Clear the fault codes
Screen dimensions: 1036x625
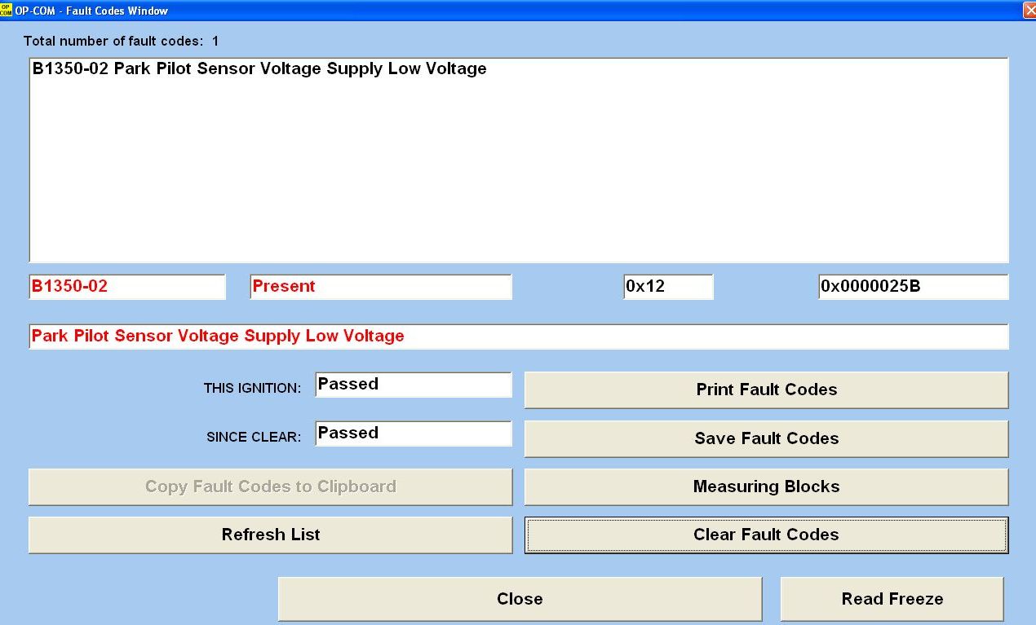pos(766,535)
